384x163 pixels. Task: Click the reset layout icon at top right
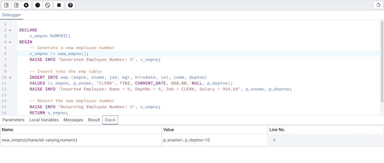(x=378, y=5)
